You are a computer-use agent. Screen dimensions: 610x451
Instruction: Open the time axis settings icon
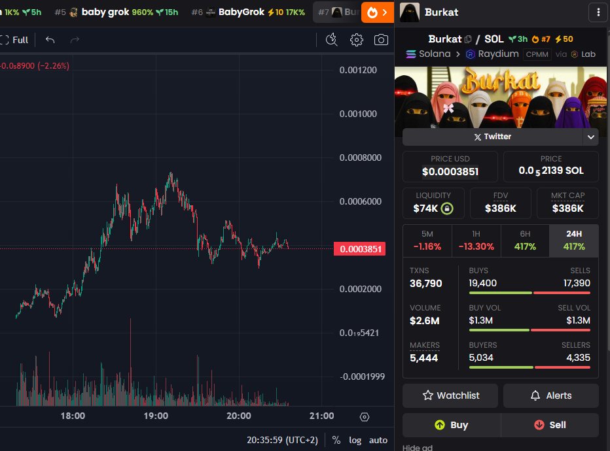(364, 417)
